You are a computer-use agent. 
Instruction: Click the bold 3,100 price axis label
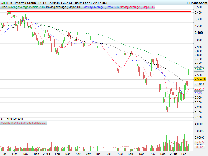coord(199,33)
